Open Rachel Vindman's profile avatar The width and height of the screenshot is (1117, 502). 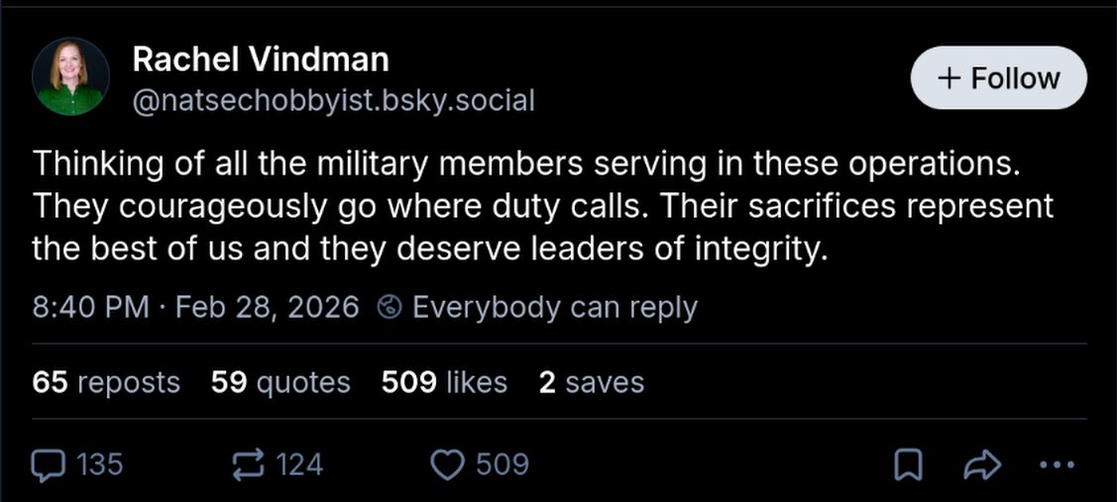coord(71,77)
